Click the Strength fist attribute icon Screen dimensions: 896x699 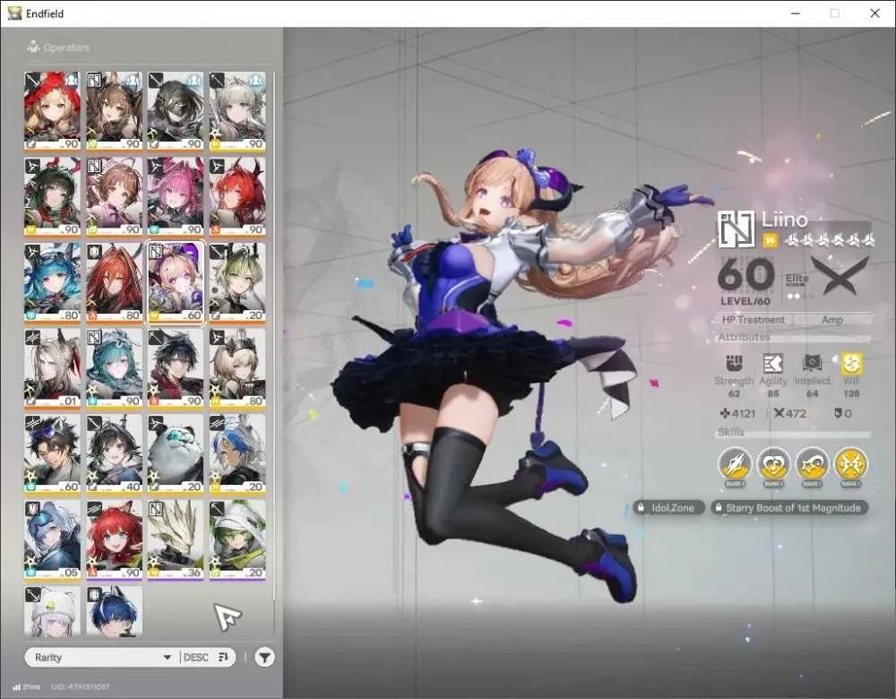(735, 364)
